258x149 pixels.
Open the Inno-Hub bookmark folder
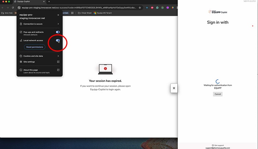[7, 13]
